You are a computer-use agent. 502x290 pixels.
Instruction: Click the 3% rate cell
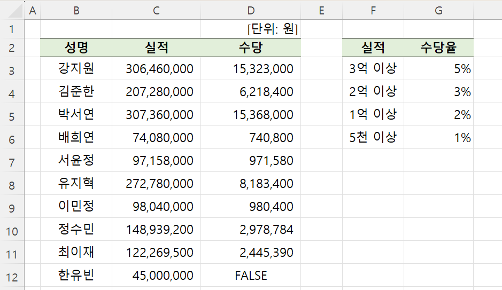(x=438, y=91)
